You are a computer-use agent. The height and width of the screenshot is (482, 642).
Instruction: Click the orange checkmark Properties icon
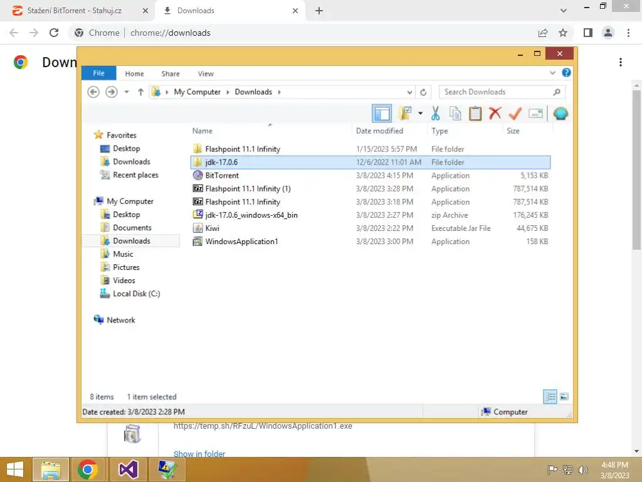(515, 114)
